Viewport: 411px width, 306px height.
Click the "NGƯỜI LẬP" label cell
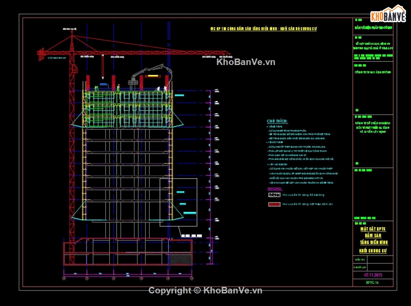coord(360,267)
